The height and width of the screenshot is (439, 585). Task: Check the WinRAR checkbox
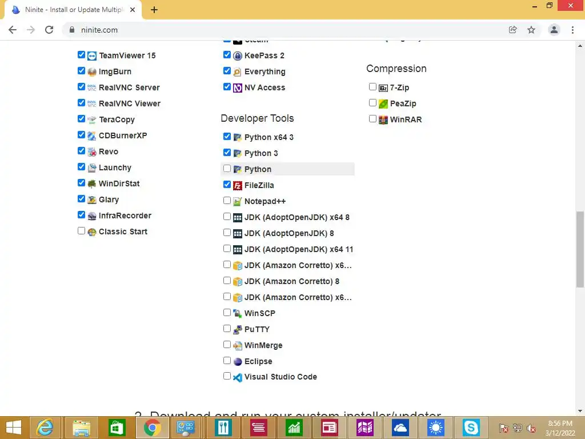[x=372, y=119]
